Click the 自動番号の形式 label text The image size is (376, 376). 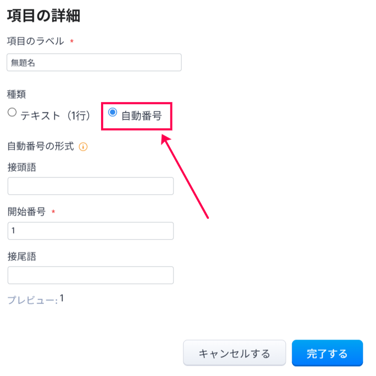coord(40,146)
